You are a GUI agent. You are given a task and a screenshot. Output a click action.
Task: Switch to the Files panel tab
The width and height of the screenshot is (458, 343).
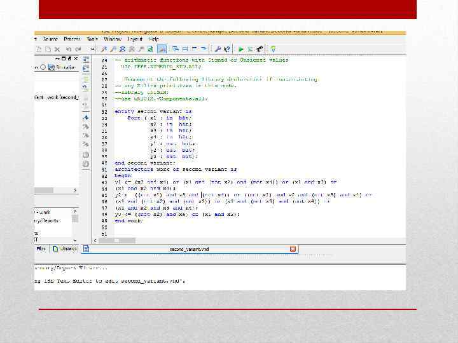tap(41, 249)
